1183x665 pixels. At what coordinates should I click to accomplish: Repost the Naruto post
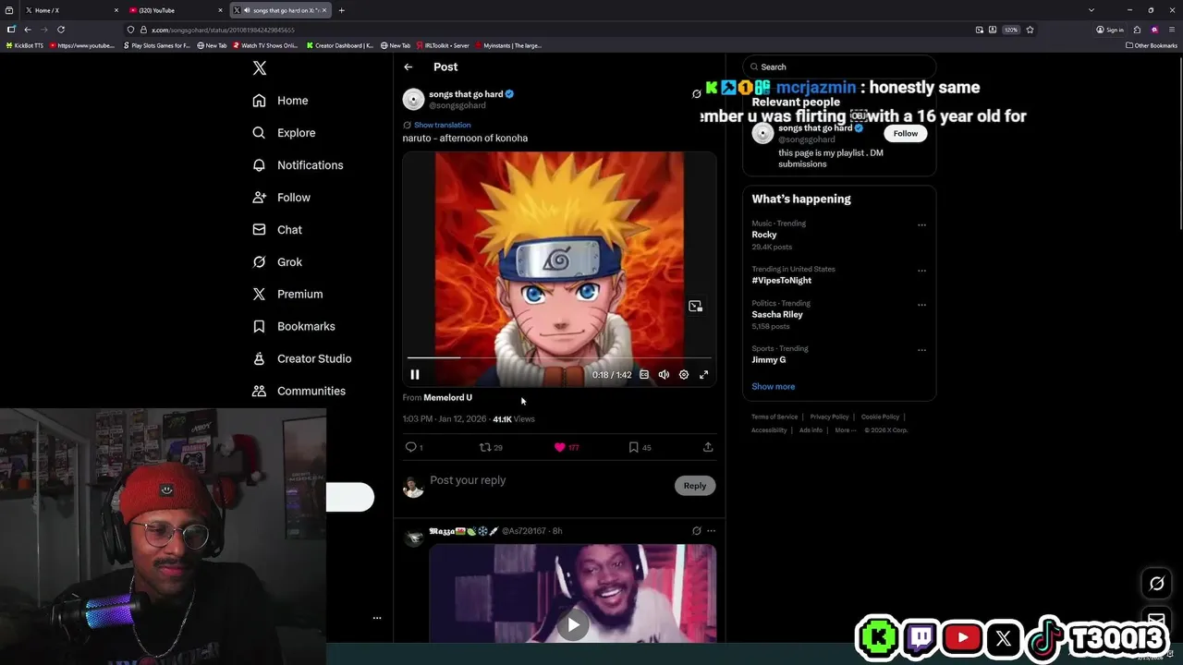(x=490, y=447)
